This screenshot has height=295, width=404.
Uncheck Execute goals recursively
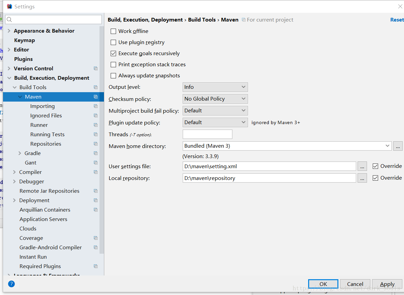[113, 53]
